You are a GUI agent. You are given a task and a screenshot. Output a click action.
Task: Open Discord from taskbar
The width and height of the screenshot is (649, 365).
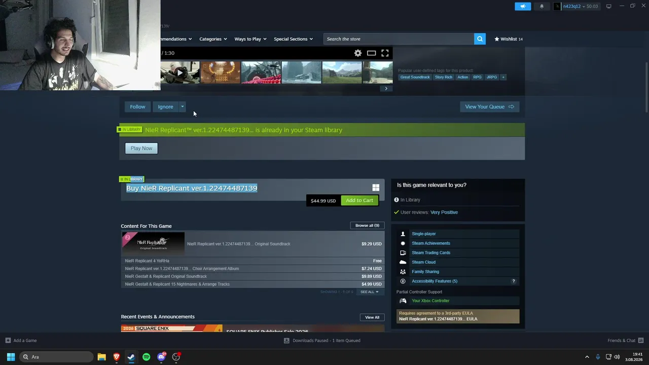(161, 357)
